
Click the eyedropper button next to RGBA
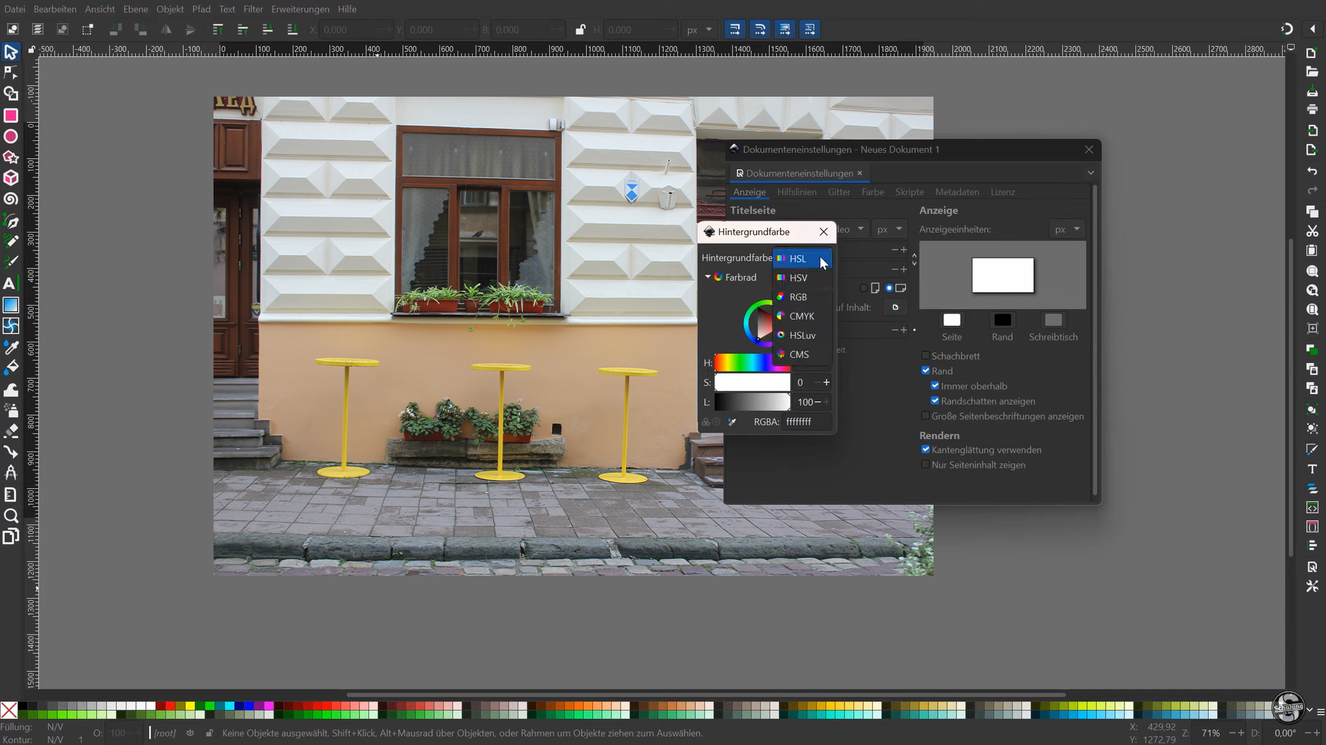732,422
